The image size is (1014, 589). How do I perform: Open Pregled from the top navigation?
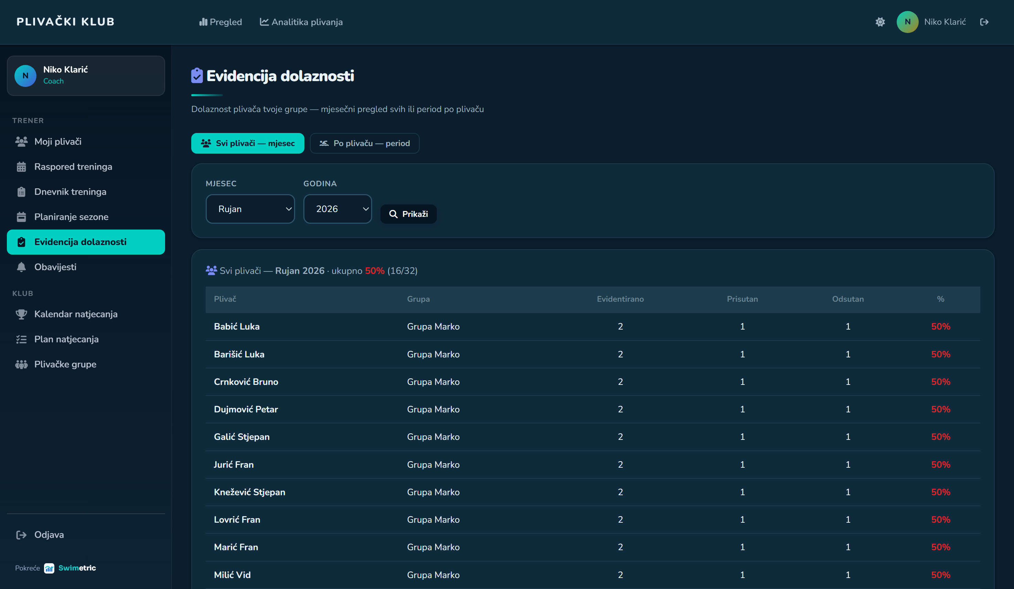pyautogui.click(x=220, y=22)
